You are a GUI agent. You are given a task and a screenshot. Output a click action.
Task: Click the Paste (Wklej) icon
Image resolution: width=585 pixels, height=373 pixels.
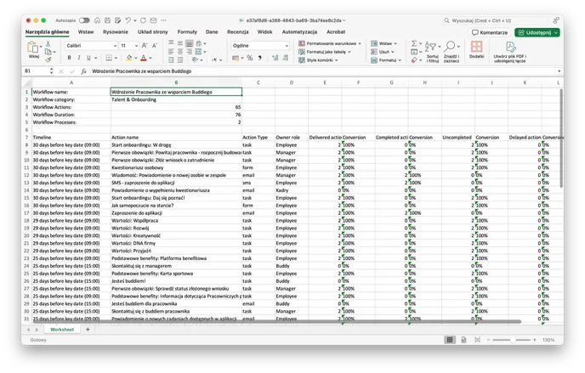click(x=35, y=48)
